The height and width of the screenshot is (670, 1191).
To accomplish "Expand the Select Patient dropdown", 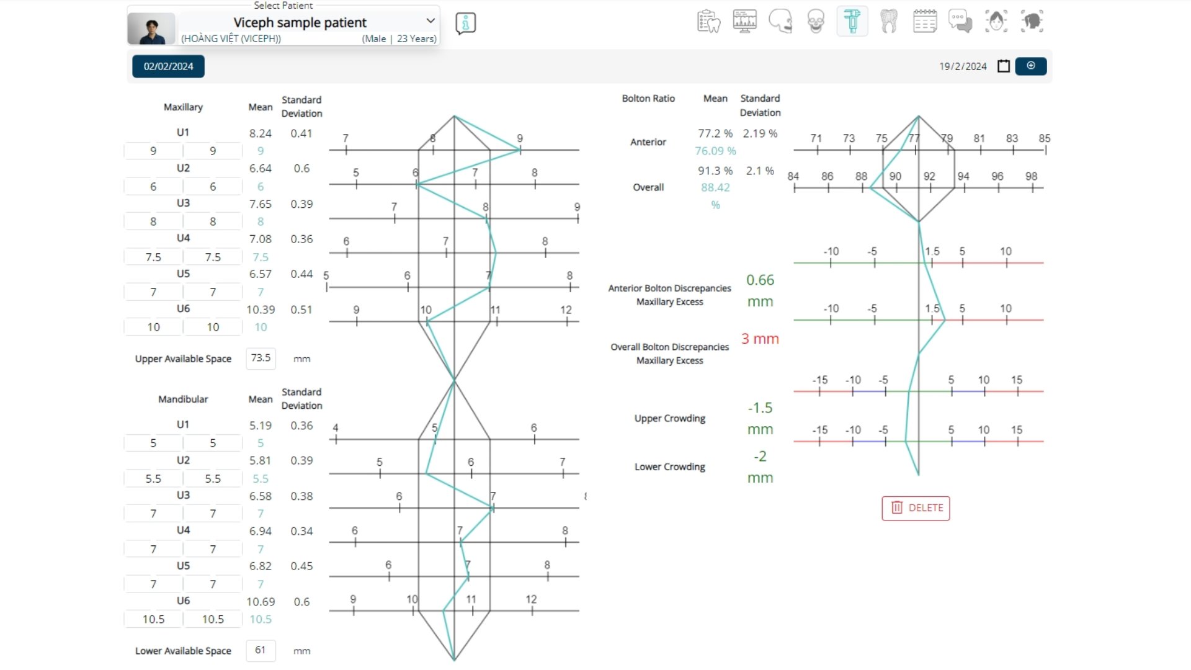I will 430,21.
